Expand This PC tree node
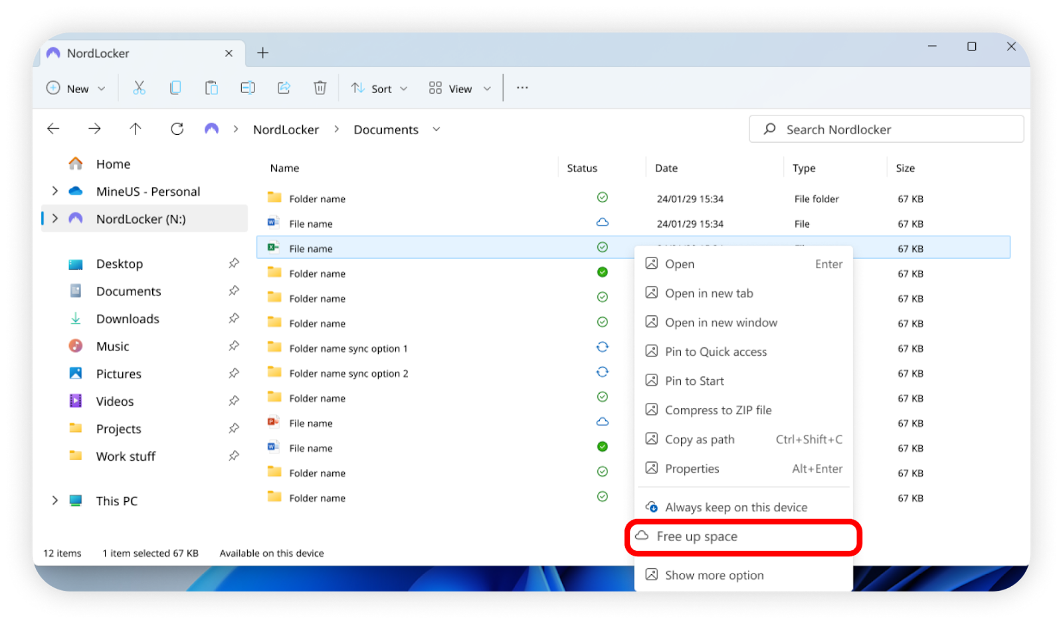Viewport: 1063px width, 624px height. tap(54, 501)
